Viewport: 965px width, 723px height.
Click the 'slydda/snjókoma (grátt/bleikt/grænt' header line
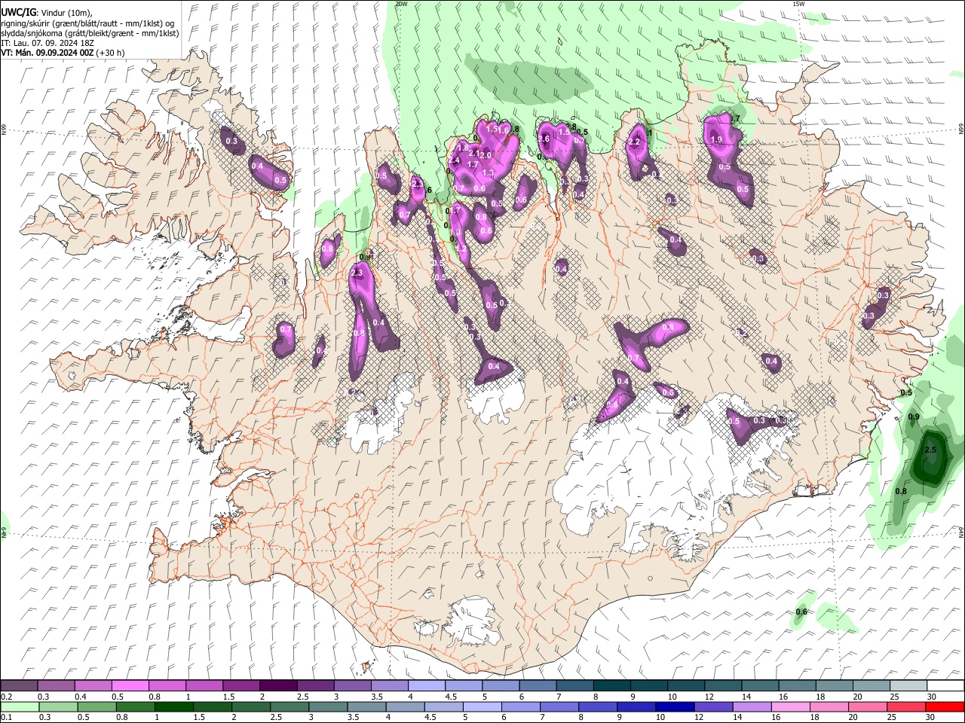pyautogui.click(x=90, y=33)
